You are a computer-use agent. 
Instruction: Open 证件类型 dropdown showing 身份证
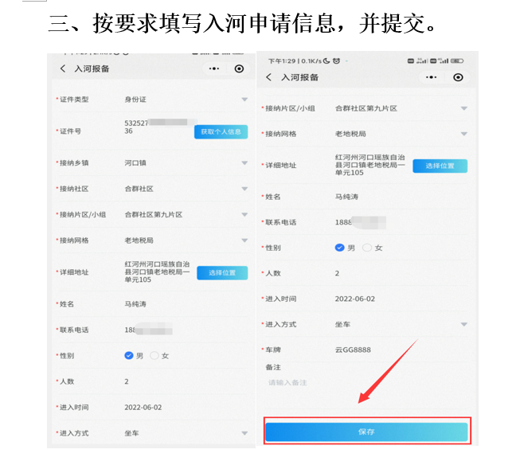tap(244, 100)
